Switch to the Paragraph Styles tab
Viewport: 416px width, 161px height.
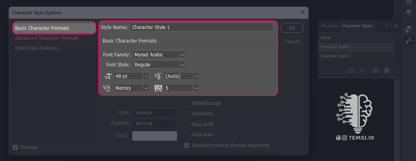click(x=330, y=26)
